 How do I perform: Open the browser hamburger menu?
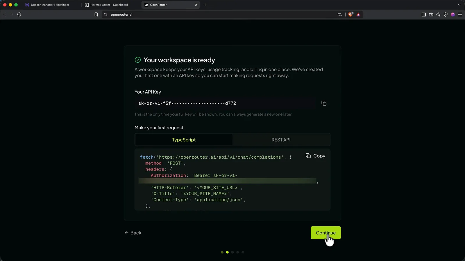pyautogui.click(x=460, y=14)
